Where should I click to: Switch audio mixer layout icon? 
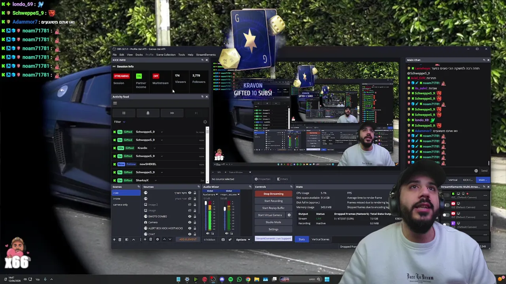[x=223, y=239]
